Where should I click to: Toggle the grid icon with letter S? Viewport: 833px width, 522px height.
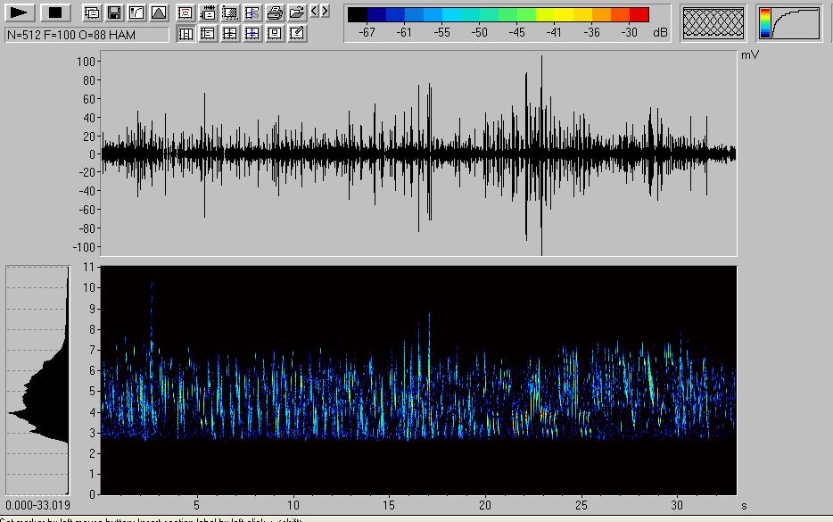252,12
